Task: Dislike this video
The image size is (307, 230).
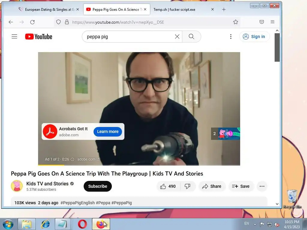Action: point(187,186)
